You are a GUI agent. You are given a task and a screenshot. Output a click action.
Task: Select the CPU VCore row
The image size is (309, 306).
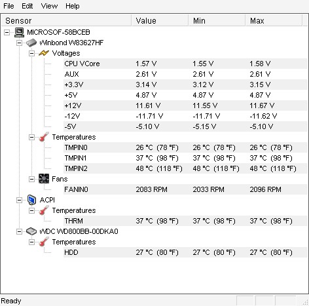point(185,64)
